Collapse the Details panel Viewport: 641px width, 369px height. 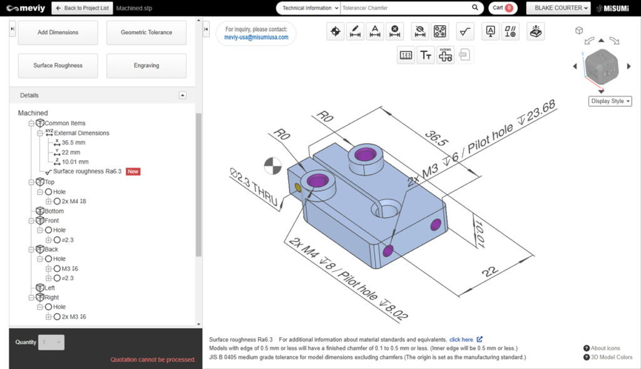click(182, 95)
